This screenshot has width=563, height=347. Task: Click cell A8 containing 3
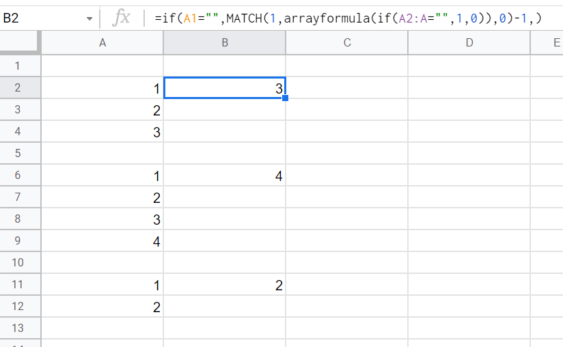tap(102, 219)
